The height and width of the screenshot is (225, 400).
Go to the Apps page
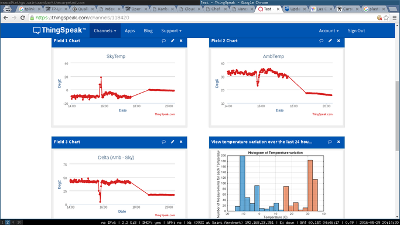click(x=129, y=30)
